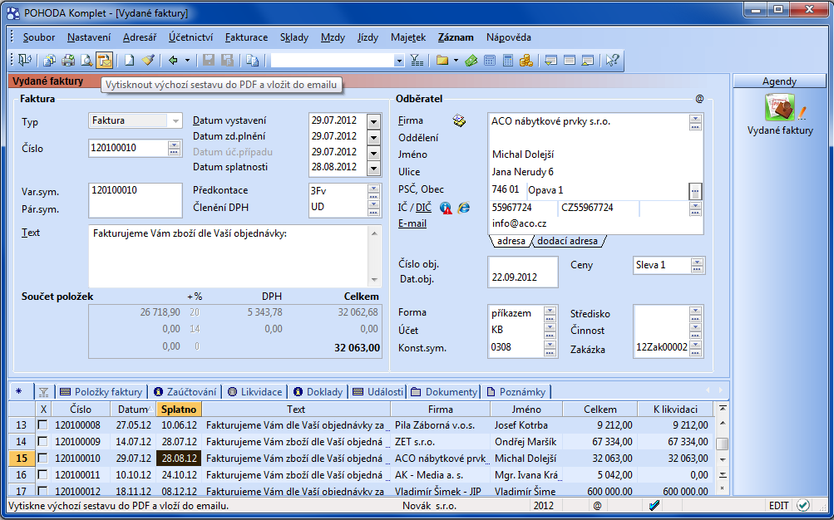Open the yellow folder icon in toolbar

click(442, 61)
